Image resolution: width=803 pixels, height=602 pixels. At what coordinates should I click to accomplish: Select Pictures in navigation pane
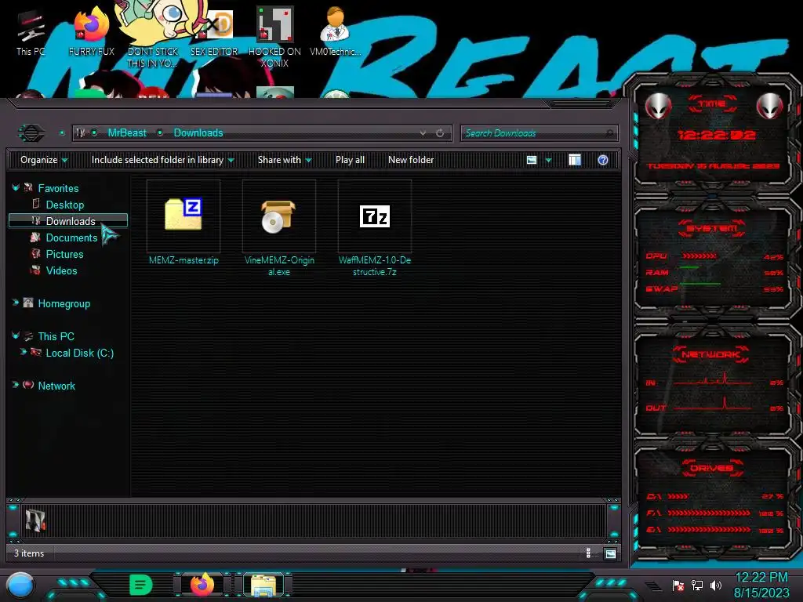pyautogui.click(x=64, y=255)
